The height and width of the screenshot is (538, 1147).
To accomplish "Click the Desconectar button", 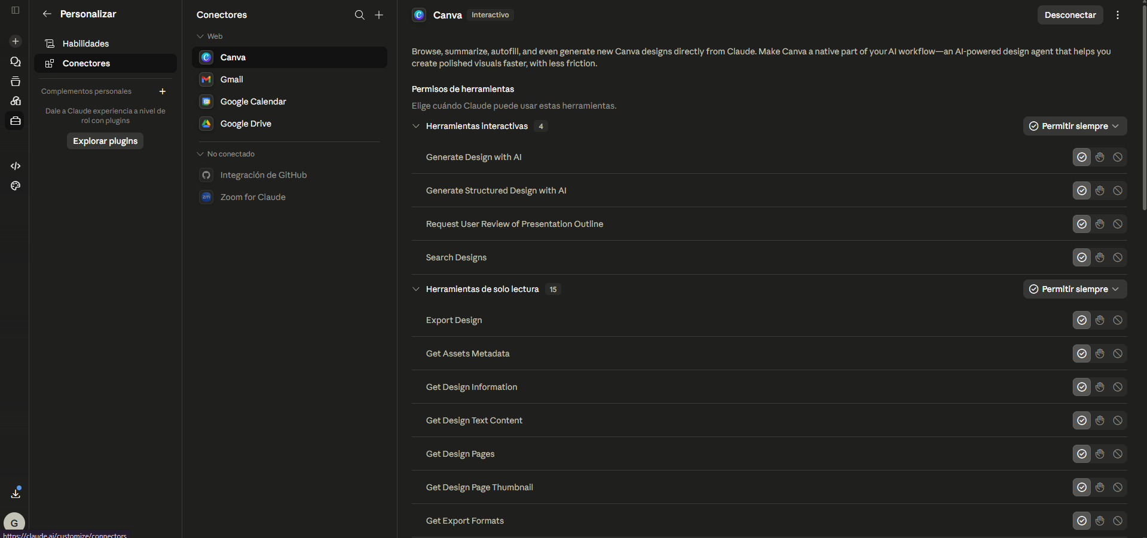I will point(1070,15).
